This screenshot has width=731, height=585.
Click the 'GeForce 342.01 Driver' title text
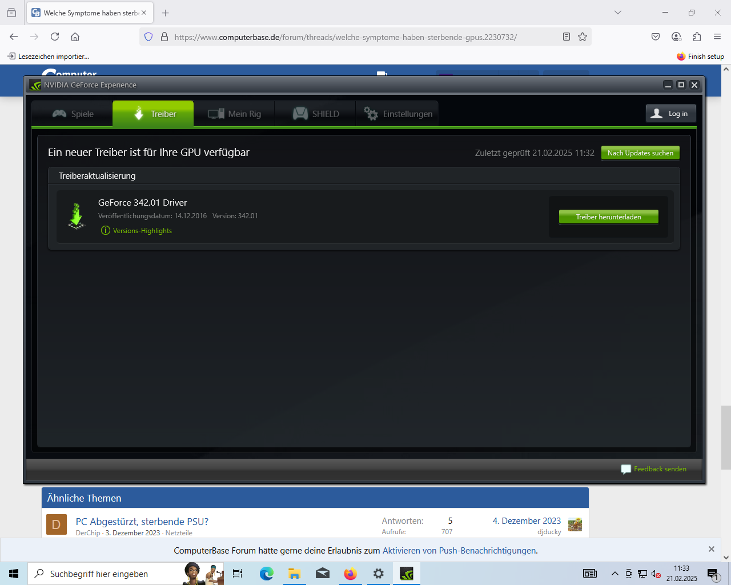[x=143, y=203]
